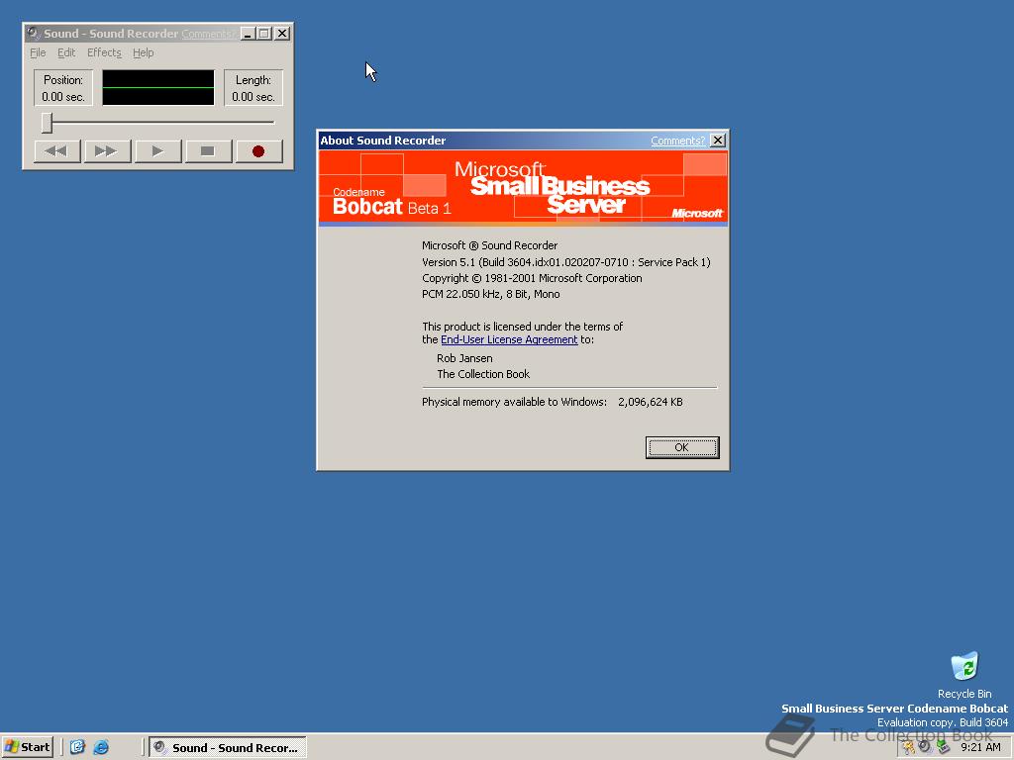
Task: Play the sound in Sound Recorder
Action: [157, 151]
